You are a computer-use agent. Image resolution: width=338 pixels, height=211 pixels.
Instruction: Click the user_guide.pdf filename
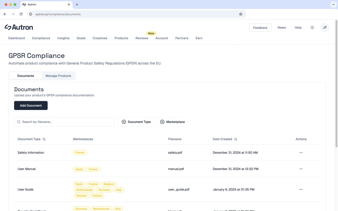[179, 189]
